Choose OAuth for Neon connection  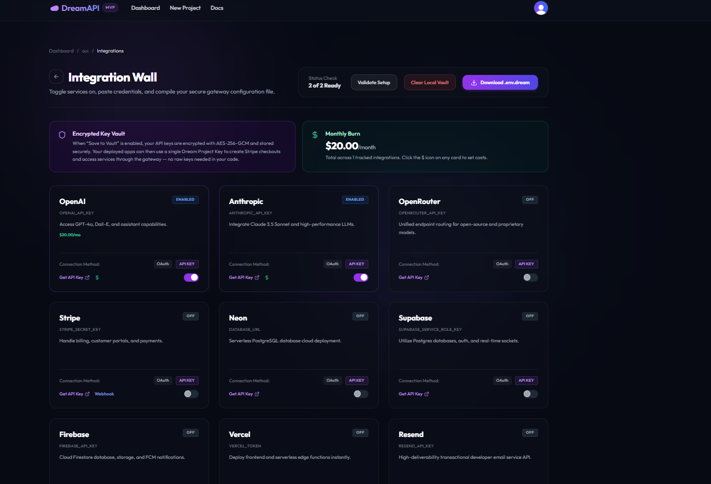(333, 381)
